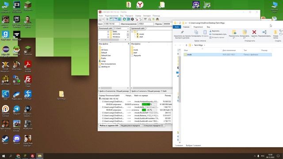Open directory listing filters in FileZilla
The width and height of the screenshot is (283, 159).
coord(145,19)
